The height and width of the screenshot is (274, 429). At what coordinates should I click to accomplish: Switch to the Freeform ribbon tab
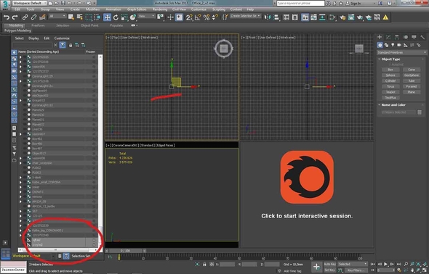click(38, 25)
